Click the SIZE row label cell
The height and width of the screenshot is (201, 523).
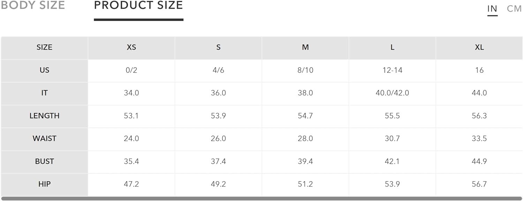click(x=44, y=48)
